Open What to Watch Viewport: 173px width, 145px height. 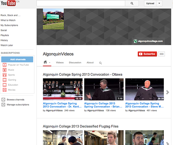8,20
